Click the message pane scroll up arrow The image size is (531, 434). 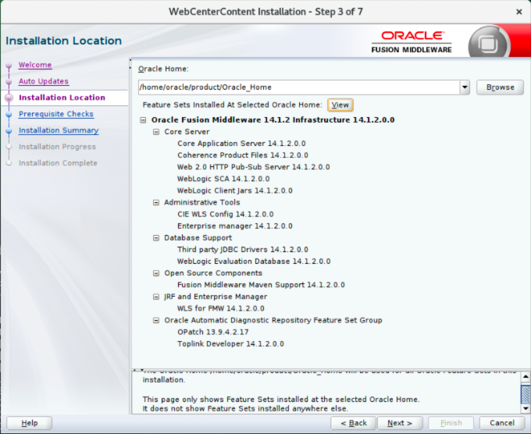click(x=526, y=376)
